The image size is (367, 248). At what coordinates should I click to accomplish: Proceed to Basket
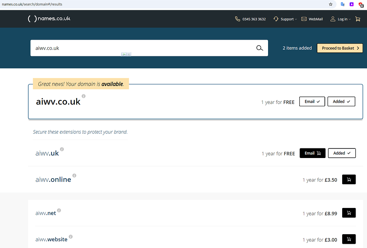(339, 48)
